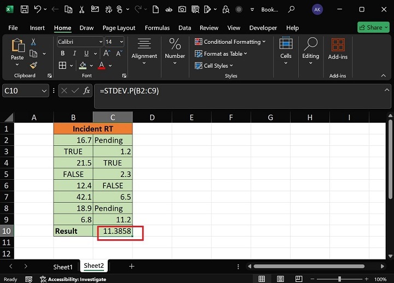Click the Touch/Mouse mode hand icon
The width and height of the screenshot is (394, 283).
(x=120, y=9)
